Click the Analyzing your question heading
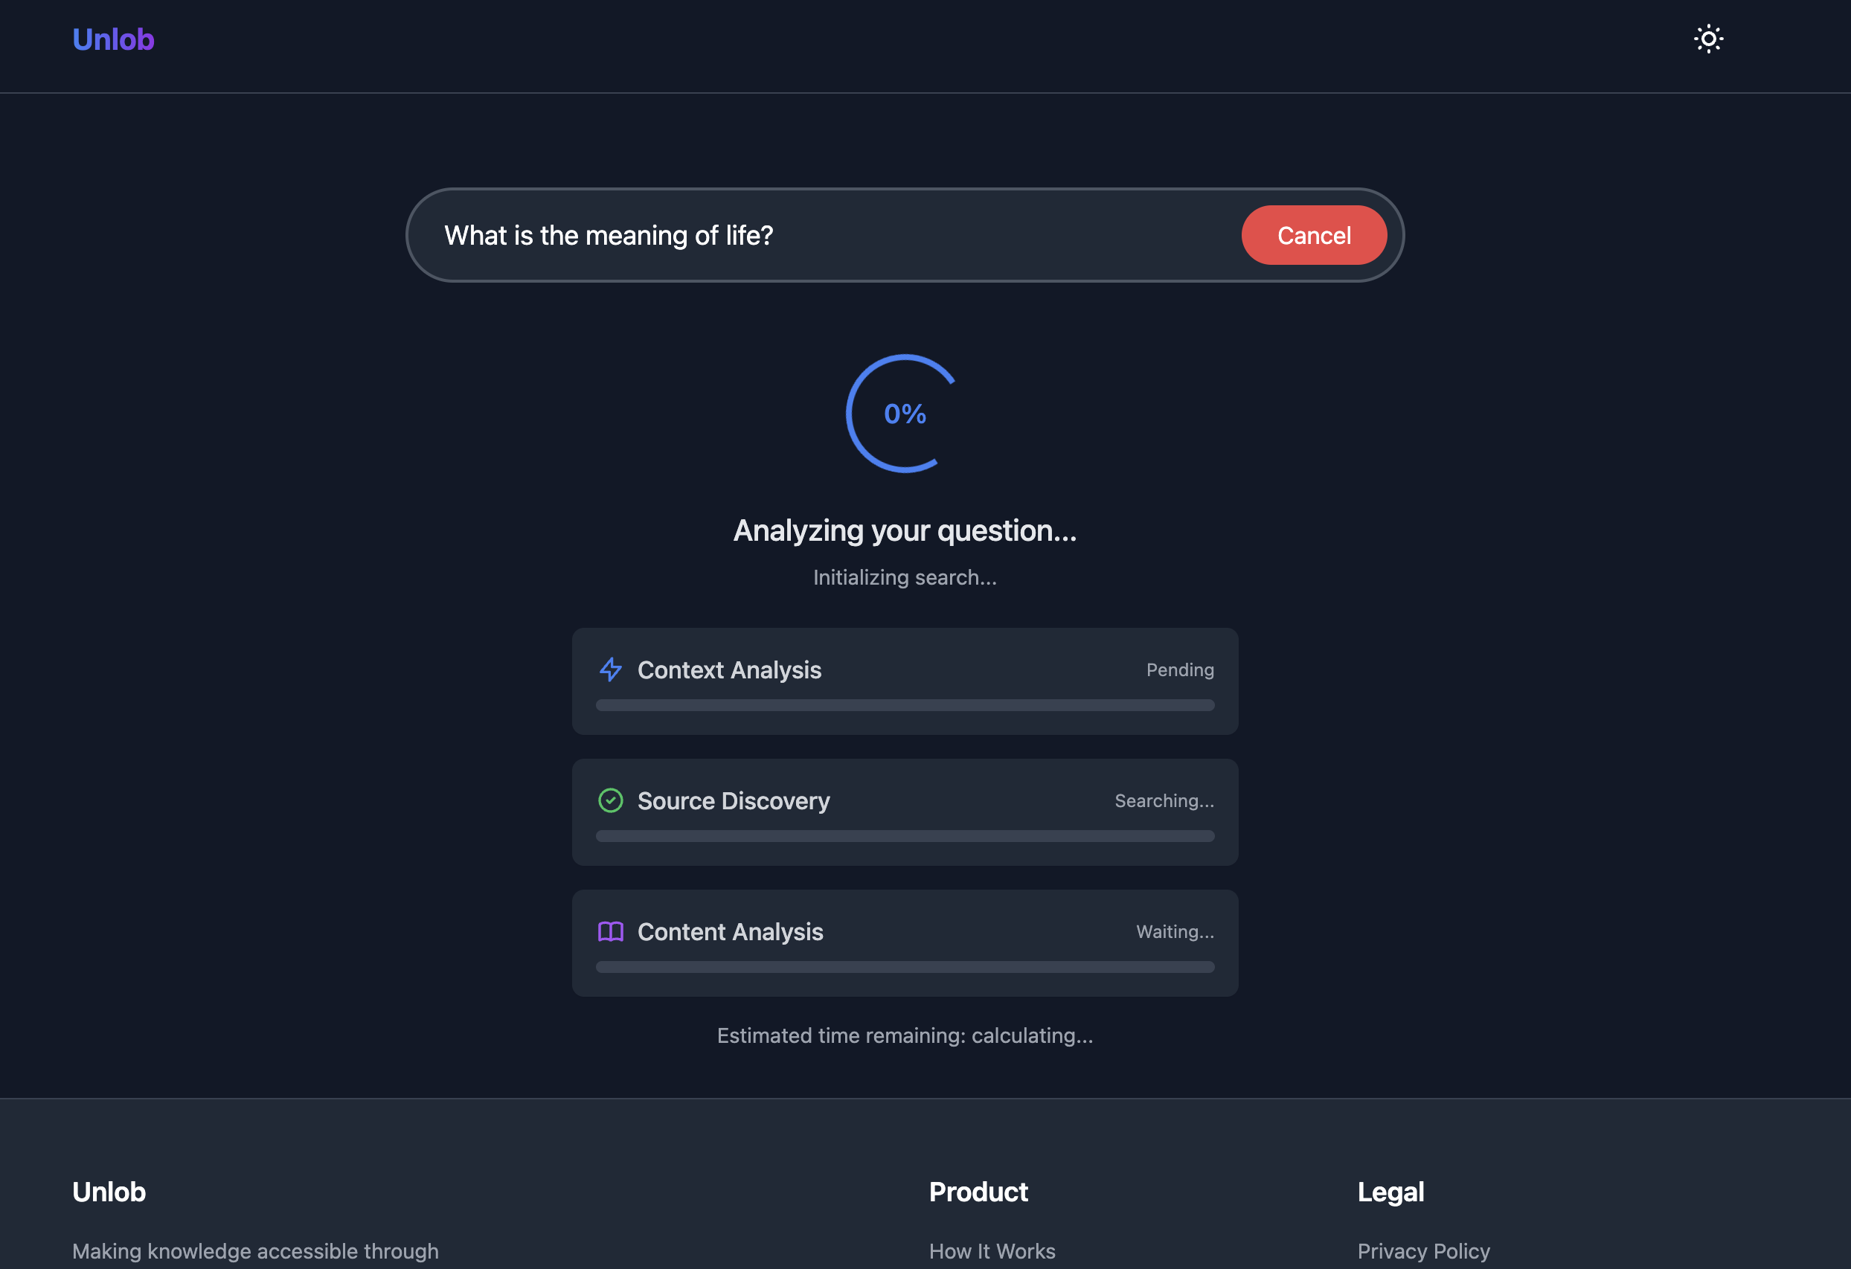Viewport: 1851px width, 1269px height. point(905,530)
